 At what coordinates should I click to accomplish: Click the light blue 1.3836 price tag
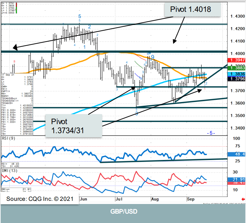[x=237, y=74]
